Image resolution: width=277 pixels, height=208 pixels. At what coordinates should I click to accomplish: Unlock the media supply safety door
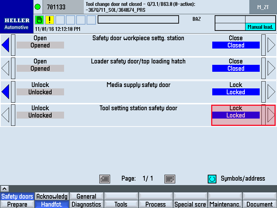point(6,92)
